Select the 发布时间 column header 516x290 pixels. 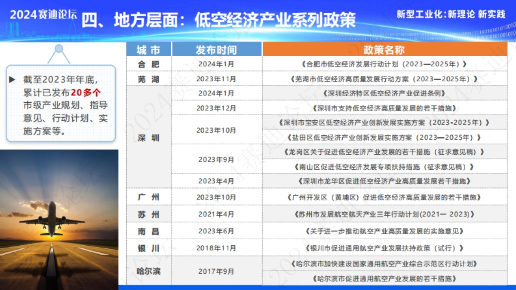tap(216, 49)
